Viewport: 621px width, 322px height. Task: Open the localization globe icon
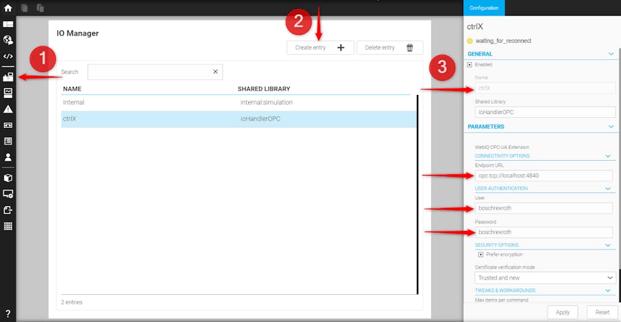click(8, 40)
